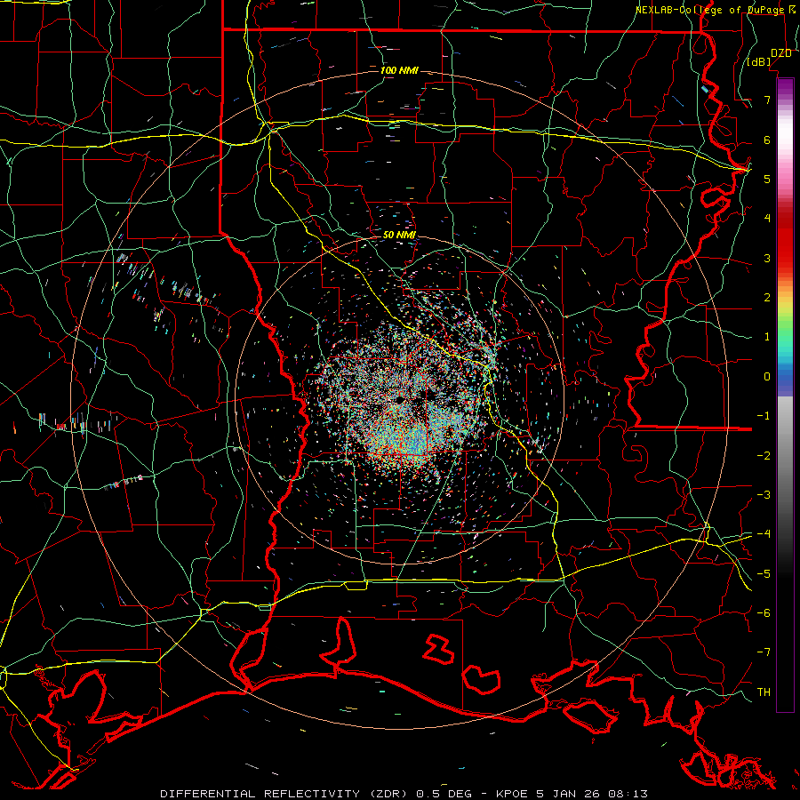Select the 3 dB tick on the legend
The width and height of the screenshot is (800, 800).
(x=767, y=258)
